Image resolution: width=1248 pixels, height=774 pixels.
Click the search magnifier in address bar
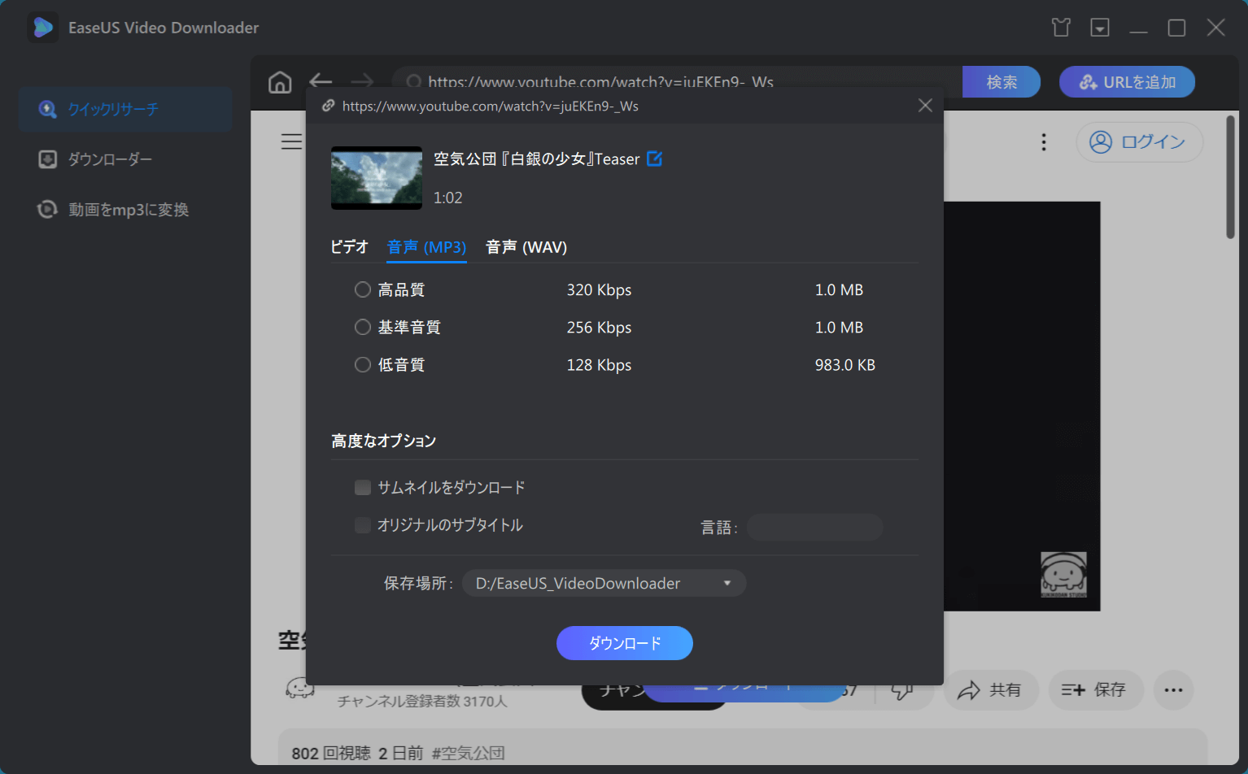click(x=413, y=82)
